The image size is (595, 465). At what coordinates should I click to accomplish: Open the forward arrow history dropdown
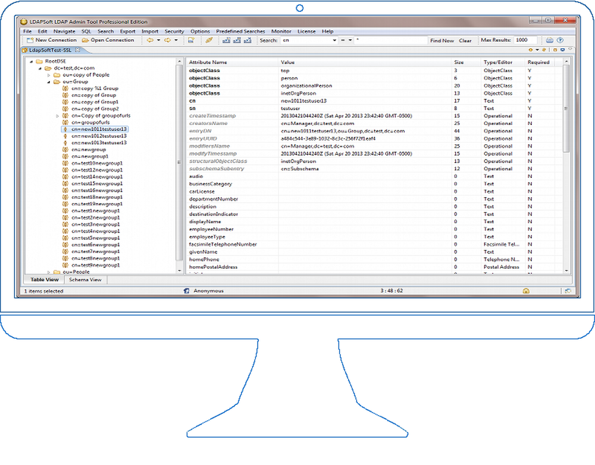(x=176, y=40)
